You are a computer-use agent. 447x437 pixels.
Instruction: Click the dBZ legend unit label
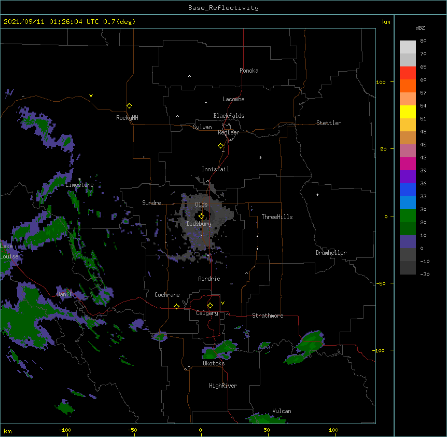(420, 28)
